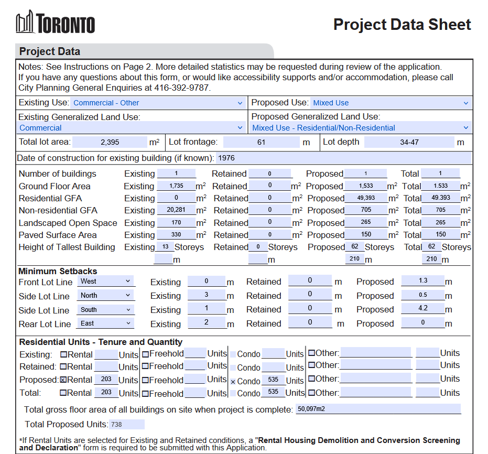Click the Total Proposed Units field

[x=127, y=425]
